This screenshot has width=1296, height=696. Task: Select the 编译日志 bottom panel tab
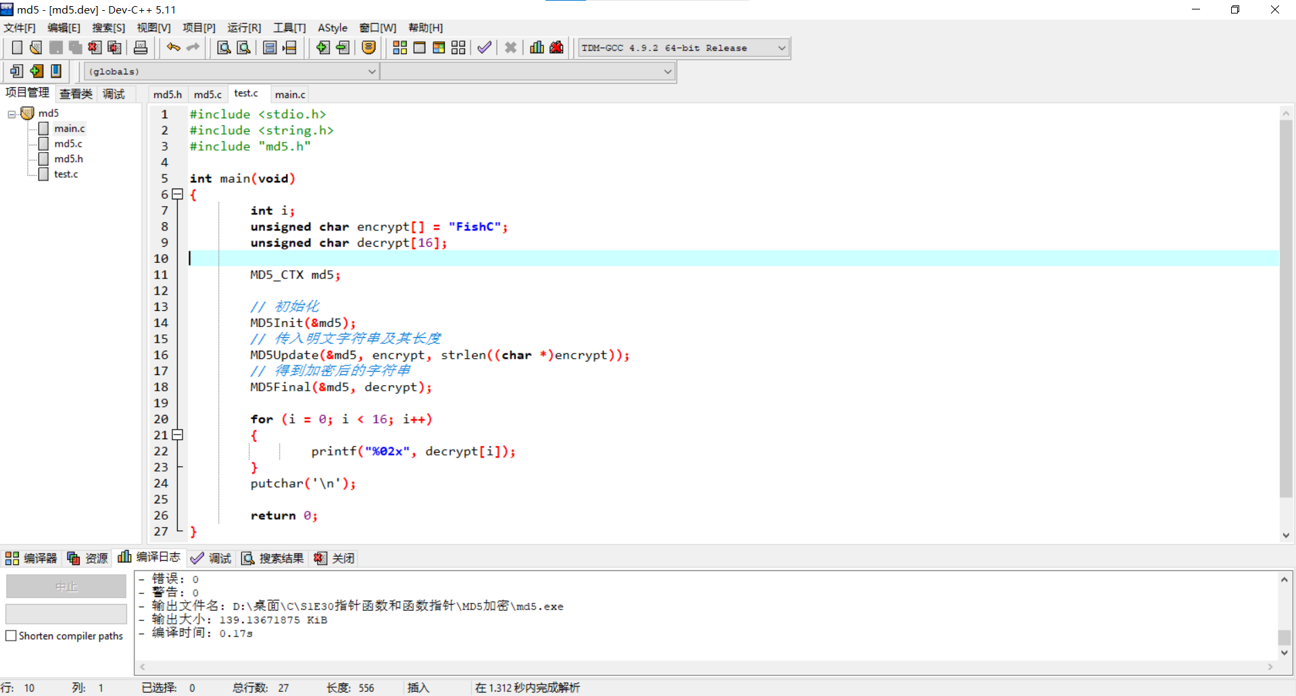pyautogui.click(x=149, y=557)
